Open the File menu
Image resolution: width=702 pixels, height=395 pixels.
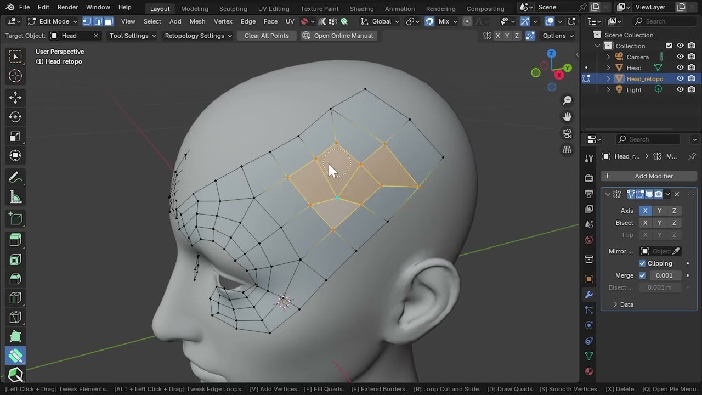24,7
